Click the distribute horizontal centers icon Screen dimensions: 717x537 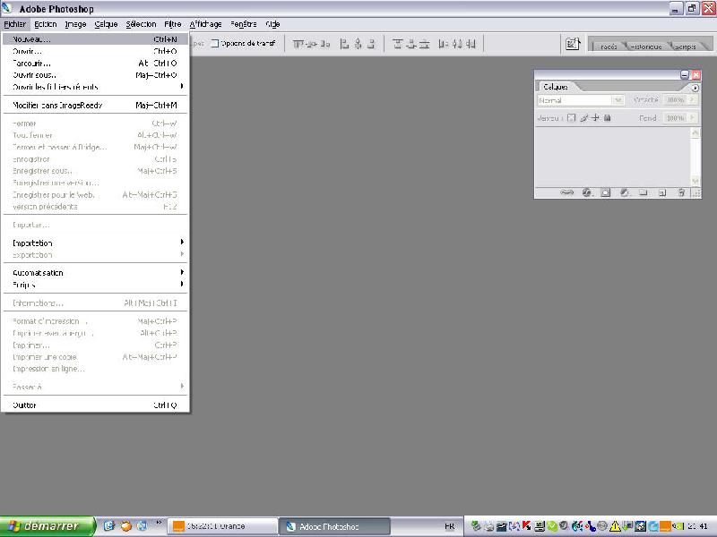[x=457, y=44]
